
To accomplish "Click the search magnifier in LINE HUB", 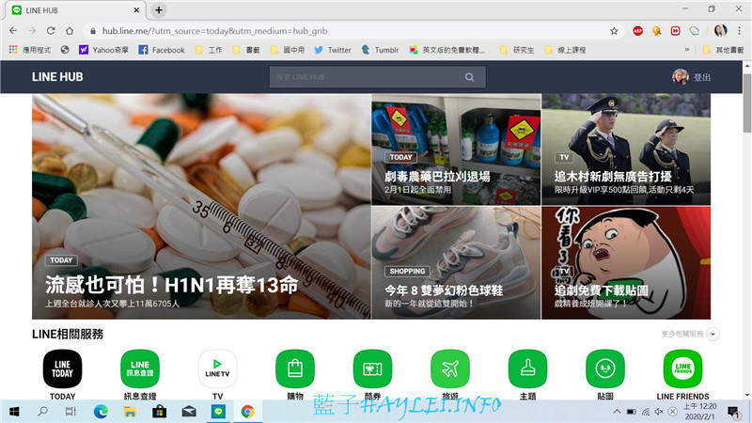I will pos(469,77).
